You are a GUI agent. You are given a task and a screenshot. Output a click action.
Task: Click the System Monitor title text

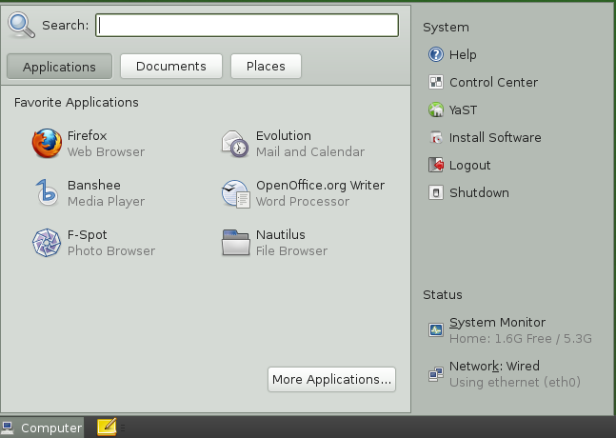(497, 323)
